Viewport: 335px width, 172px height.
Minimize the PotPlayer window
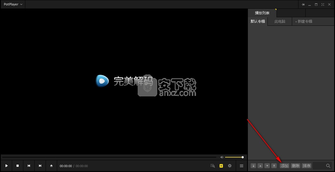310,4
